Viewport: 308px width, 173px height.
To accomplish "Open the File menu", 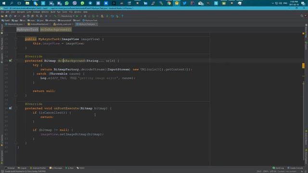I will tap(2, 12).
